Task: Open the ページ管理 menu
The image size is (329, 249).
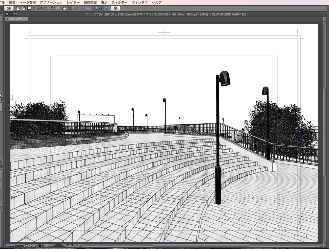Action: [28, 3]
